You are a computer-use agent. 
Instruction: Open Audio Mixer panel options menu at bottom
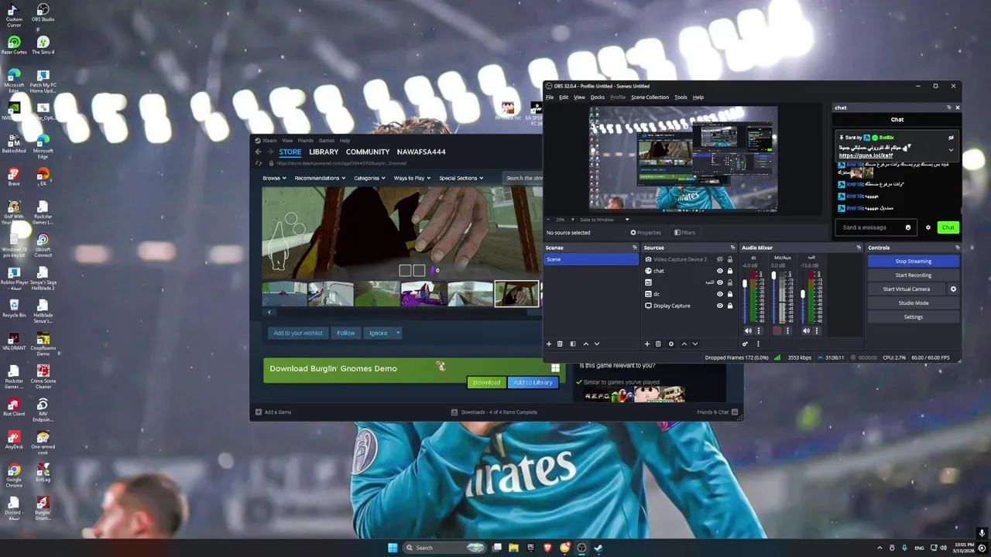click(x=758, y=343)
